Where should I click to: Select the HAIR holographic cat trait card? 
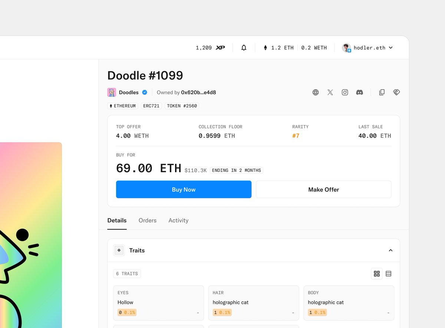pyautogui.click(x=254, y=303)
